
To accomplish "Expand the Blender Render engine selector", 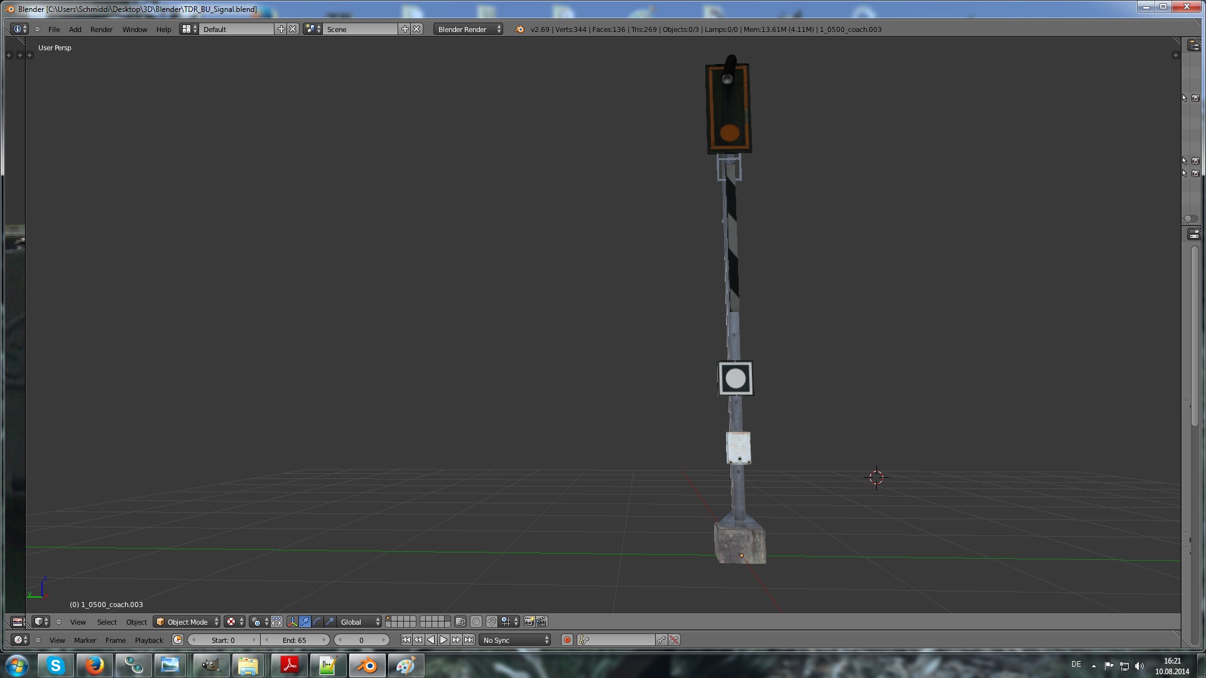I will tap(468, 29).
